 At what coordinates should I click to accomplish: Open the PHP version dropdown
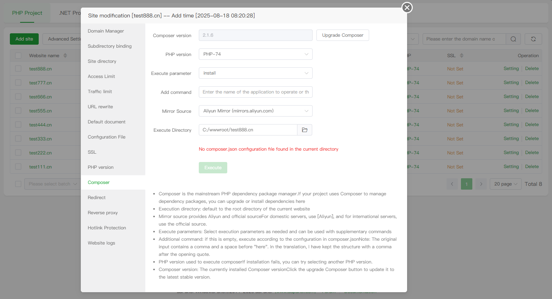coord(255,54)
